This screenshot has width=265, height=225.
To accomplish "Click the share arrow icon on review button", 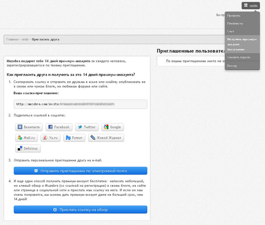I will (55, 209).
